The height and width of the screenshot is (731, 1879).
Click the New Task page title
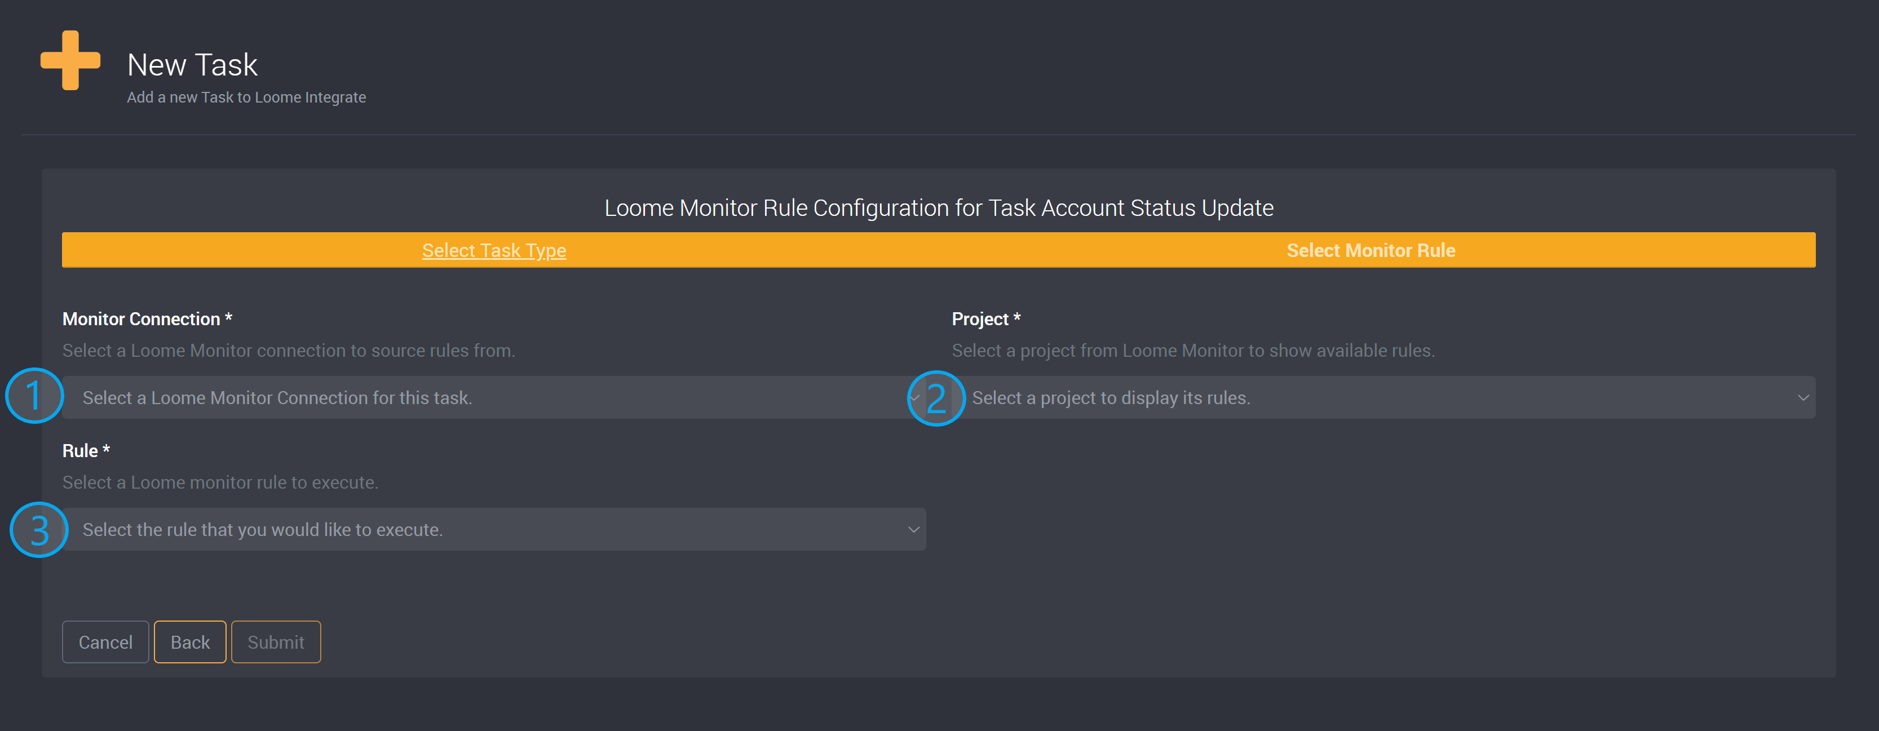click(x=192, y=65)
